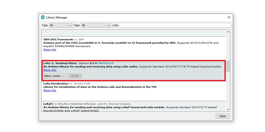This screenshot has width=265, height=132.
Task: Click the search field containing LoRa
Action: tap(171, 25)
